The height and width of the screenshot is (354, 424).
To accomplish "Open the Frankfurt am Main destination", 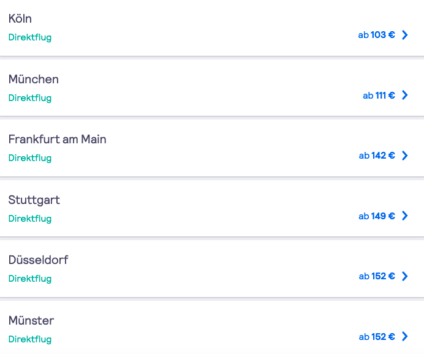I will click(x=58, y=140).
